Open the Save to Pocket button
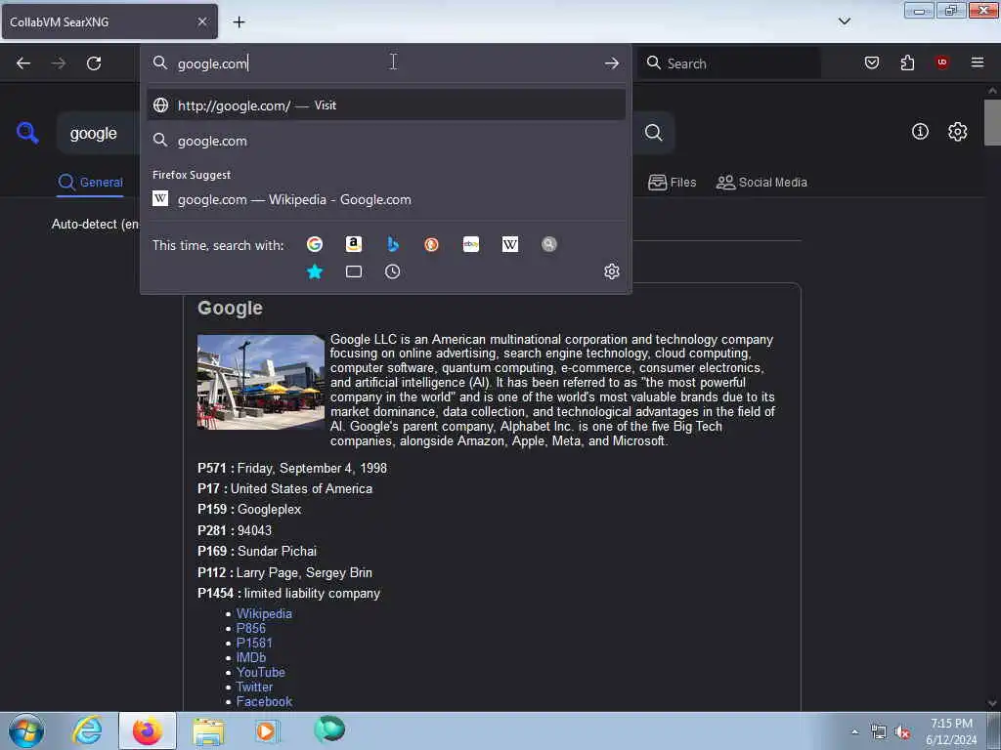Screen dimensions: 1001x750 [872, 62]
